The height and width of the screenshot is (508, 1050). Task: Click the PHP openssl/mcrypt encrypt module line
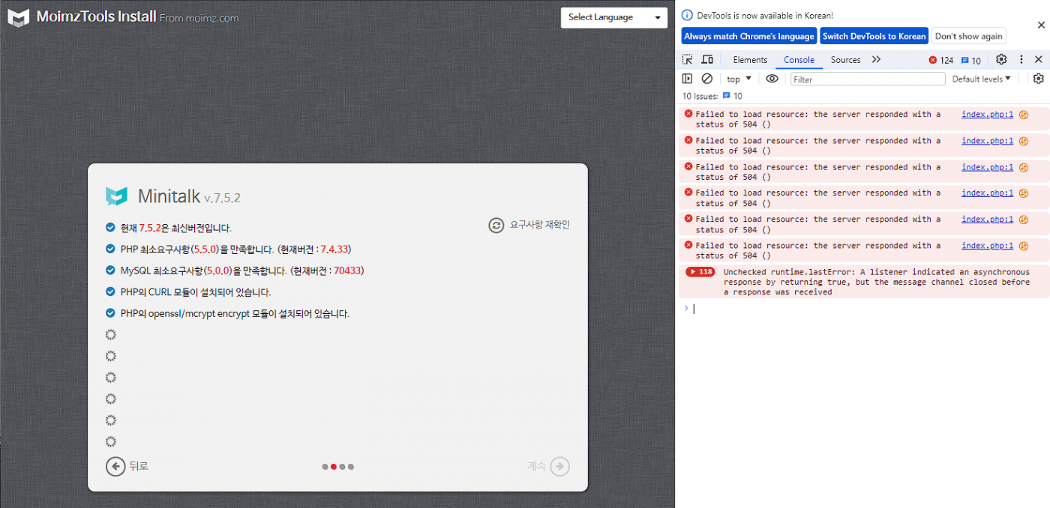235,314
